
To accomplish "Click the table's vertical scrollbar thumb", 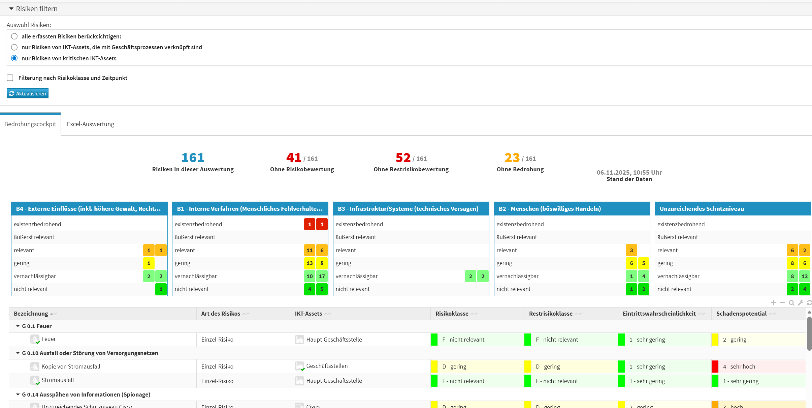I will click(x=809, y=334).
